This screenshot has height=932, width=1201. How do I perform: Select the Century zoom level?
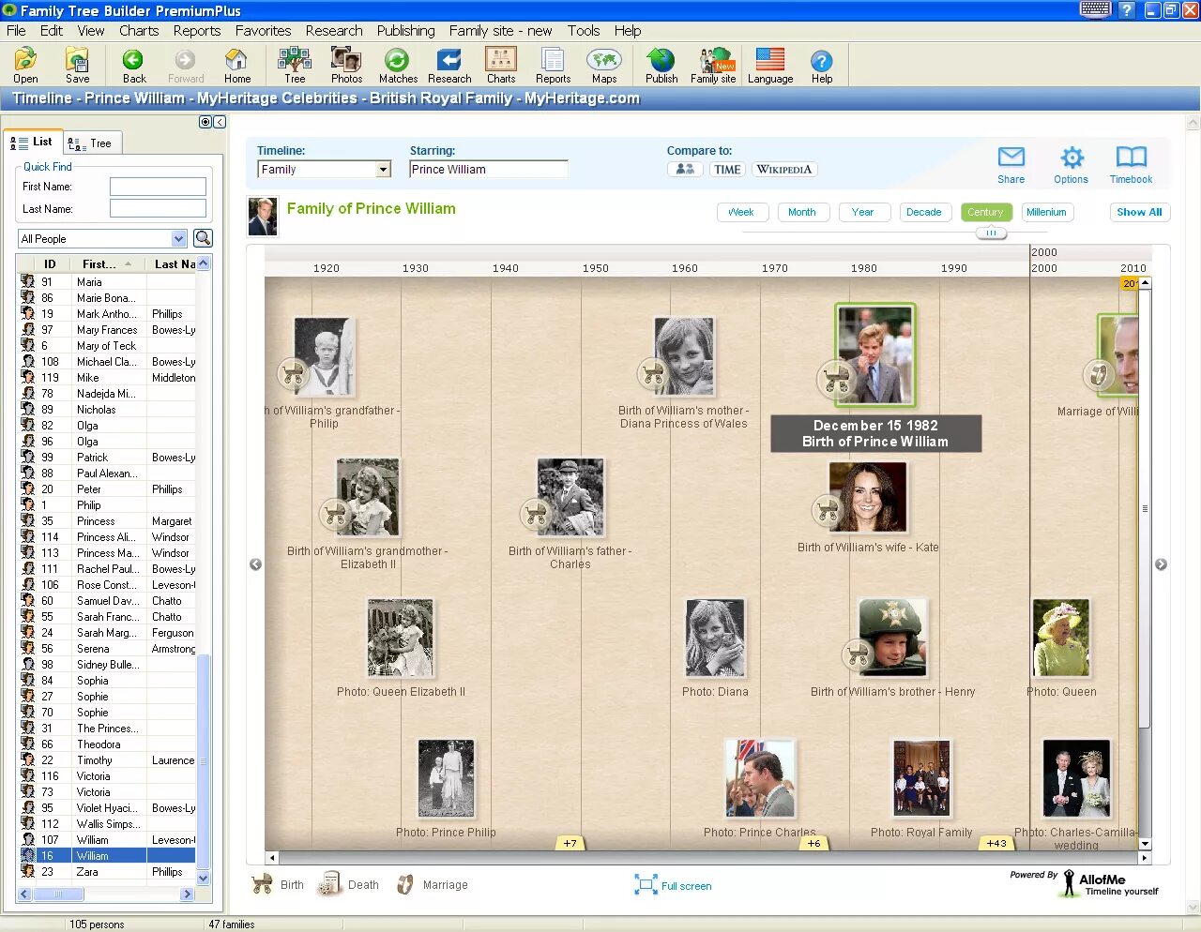[x=986, y=212]
